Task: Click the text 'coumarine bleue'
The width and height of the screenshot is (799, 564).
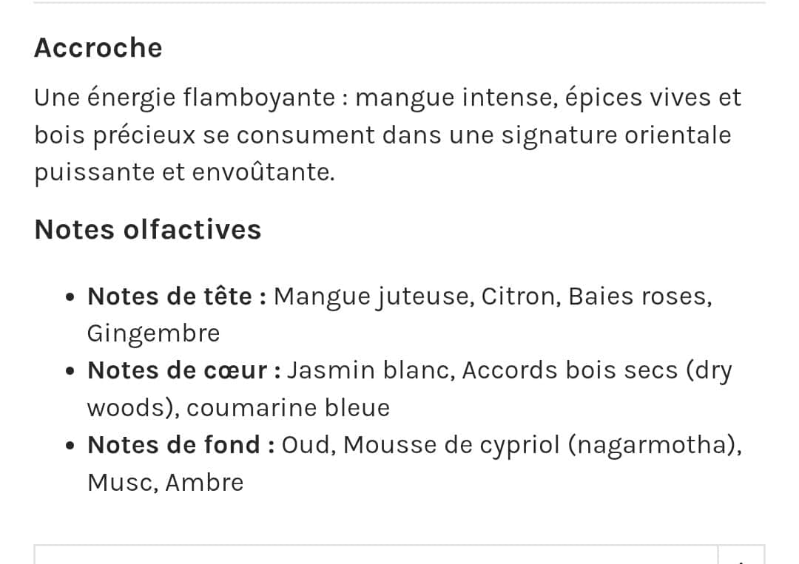Action: [x=289, y=408]
